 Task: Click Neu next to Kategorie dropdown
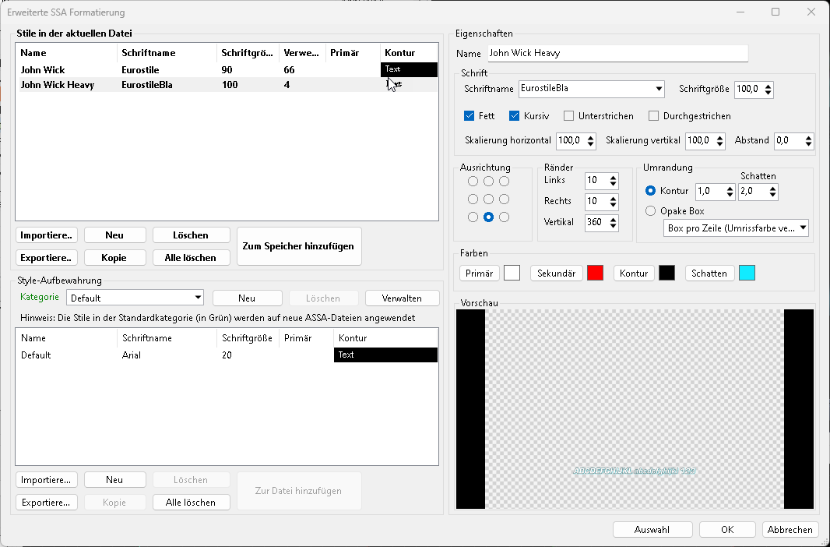[x=247, y=298]
